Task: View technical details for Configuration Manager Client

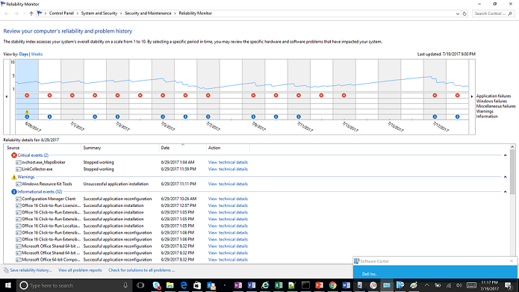Action: (x=228, y=199)
